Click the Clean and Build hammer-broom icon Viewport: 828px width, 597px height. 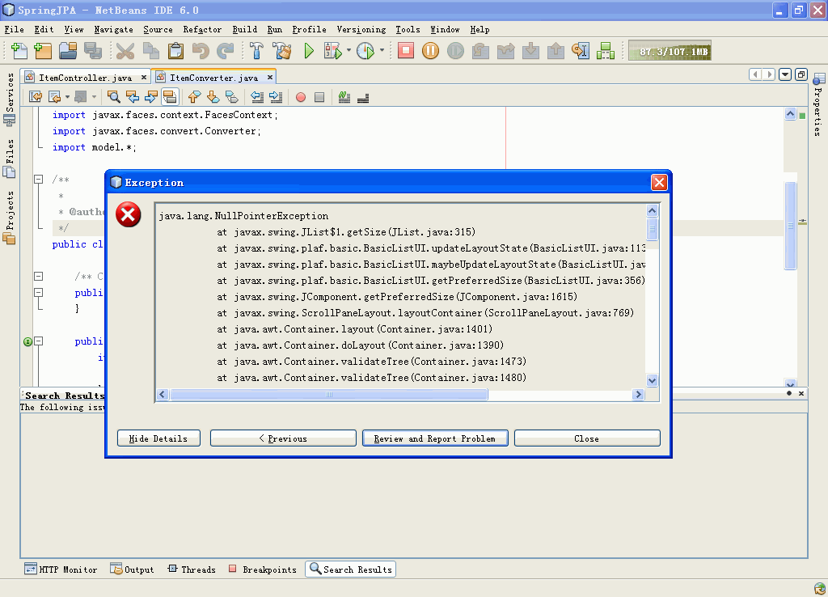click(x=282, y=51)
